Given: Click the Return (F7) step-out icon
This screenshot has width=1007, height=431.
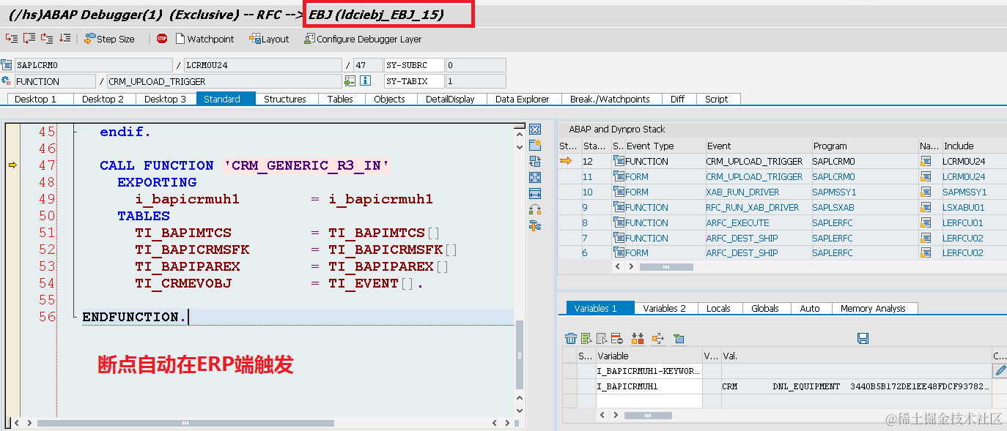Looking at the screenshot, I should tap(47, 39).
